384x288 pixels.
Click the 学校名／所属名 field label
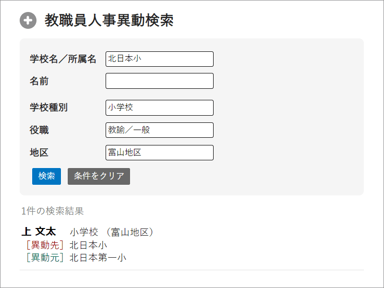(63, 59)
